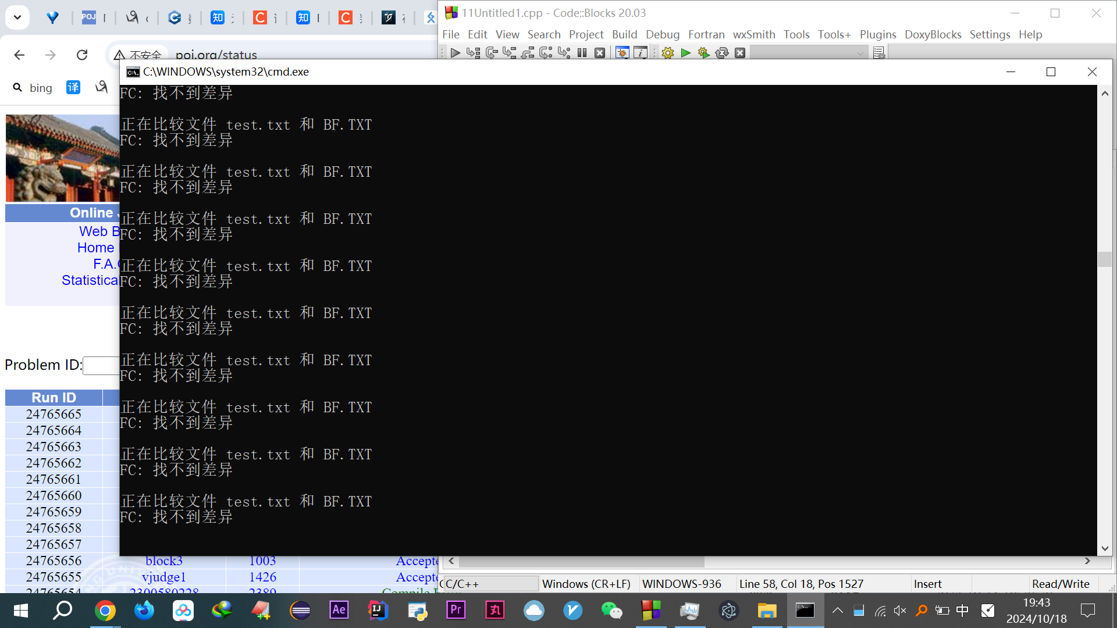
Task: Expand the build target dropdown
Action: click(860, 53)
